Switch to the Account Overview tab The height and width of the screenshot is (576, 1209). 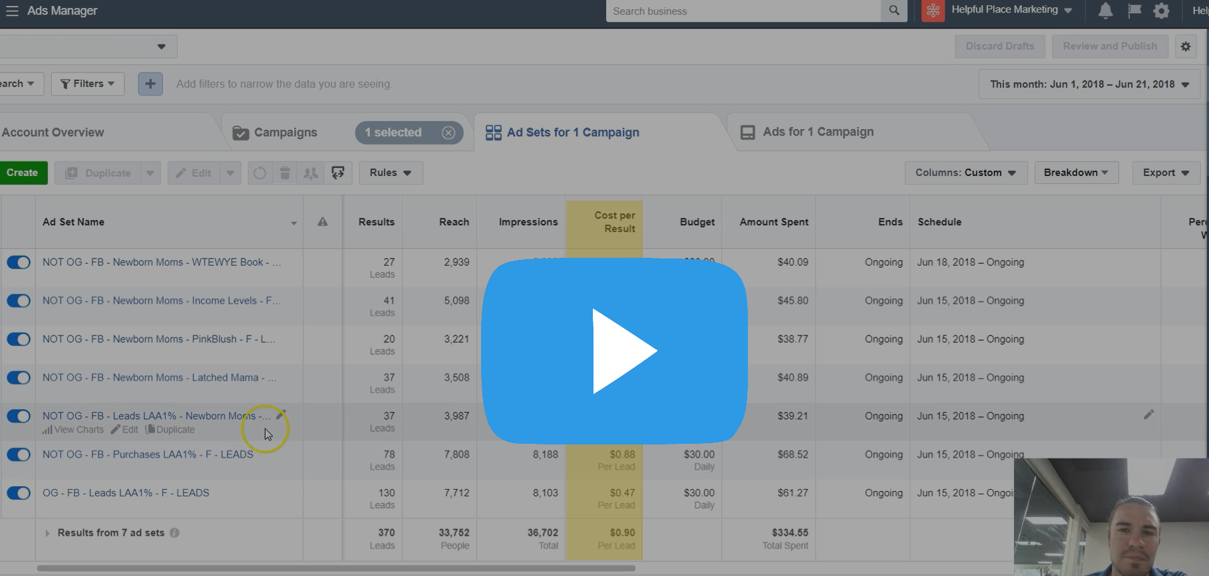coord(53,132)
